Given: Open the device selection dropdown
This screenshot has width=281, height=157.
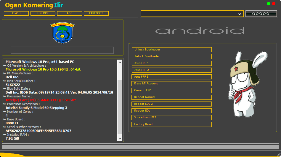Looking at the screenshot, I should click(240, 14).
